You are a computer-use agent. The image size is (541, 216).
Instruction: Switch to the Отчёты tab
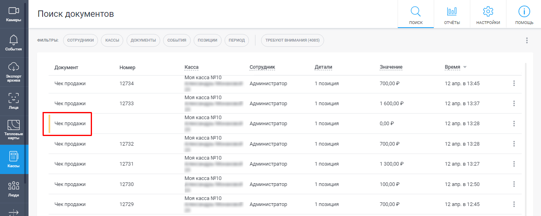pyautogui.click(x=452, y=14)
